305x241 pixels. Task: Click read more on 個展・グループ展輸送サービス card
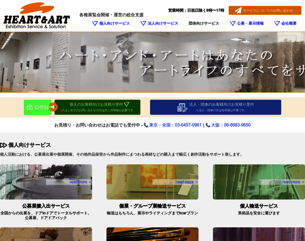[x=187, y=182]
